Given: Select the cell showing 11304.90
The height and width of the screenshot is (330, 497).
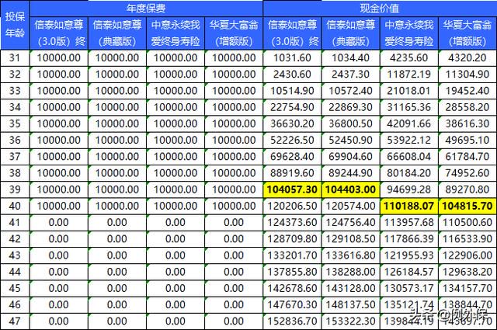Looking at the screenshot, I should (x=467, y=75).
